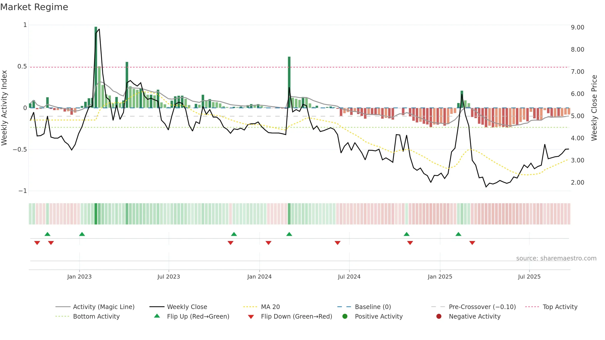The width and height of the screenshot is (605, 340).
Task: Click the −1 activity index axis label
Action: coord(22,191)
